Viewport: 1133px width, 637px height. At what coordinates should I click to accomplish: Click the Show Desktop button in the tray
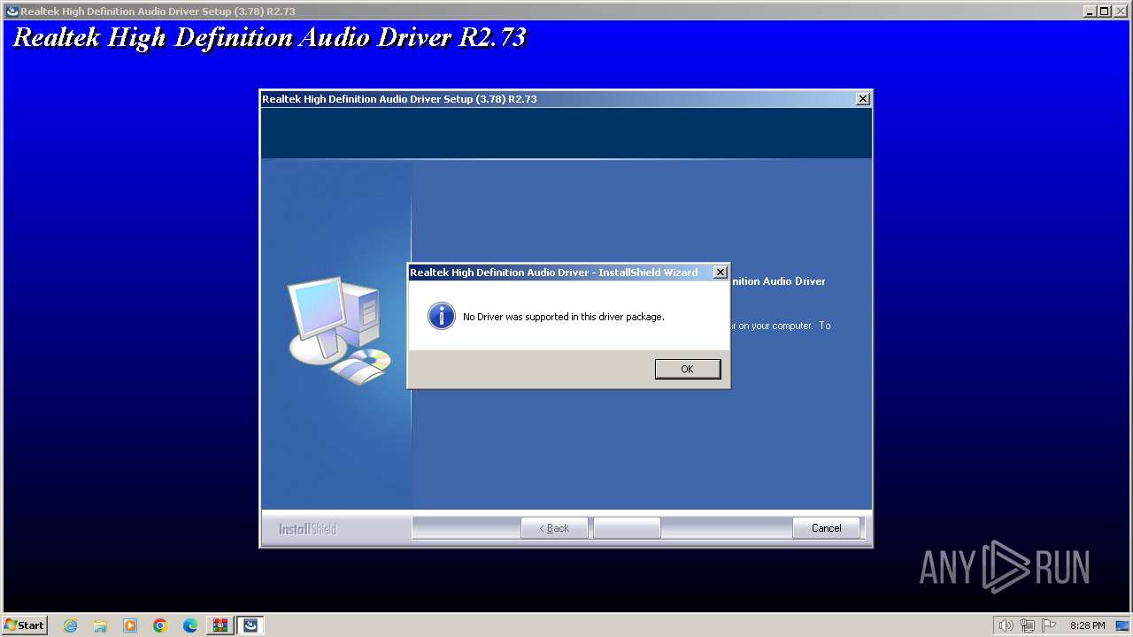click(1123, 625)
